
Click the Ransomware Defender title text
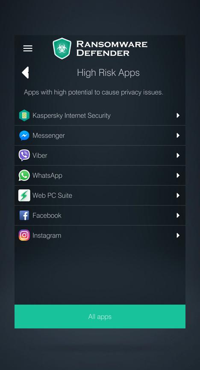point(112,48)
